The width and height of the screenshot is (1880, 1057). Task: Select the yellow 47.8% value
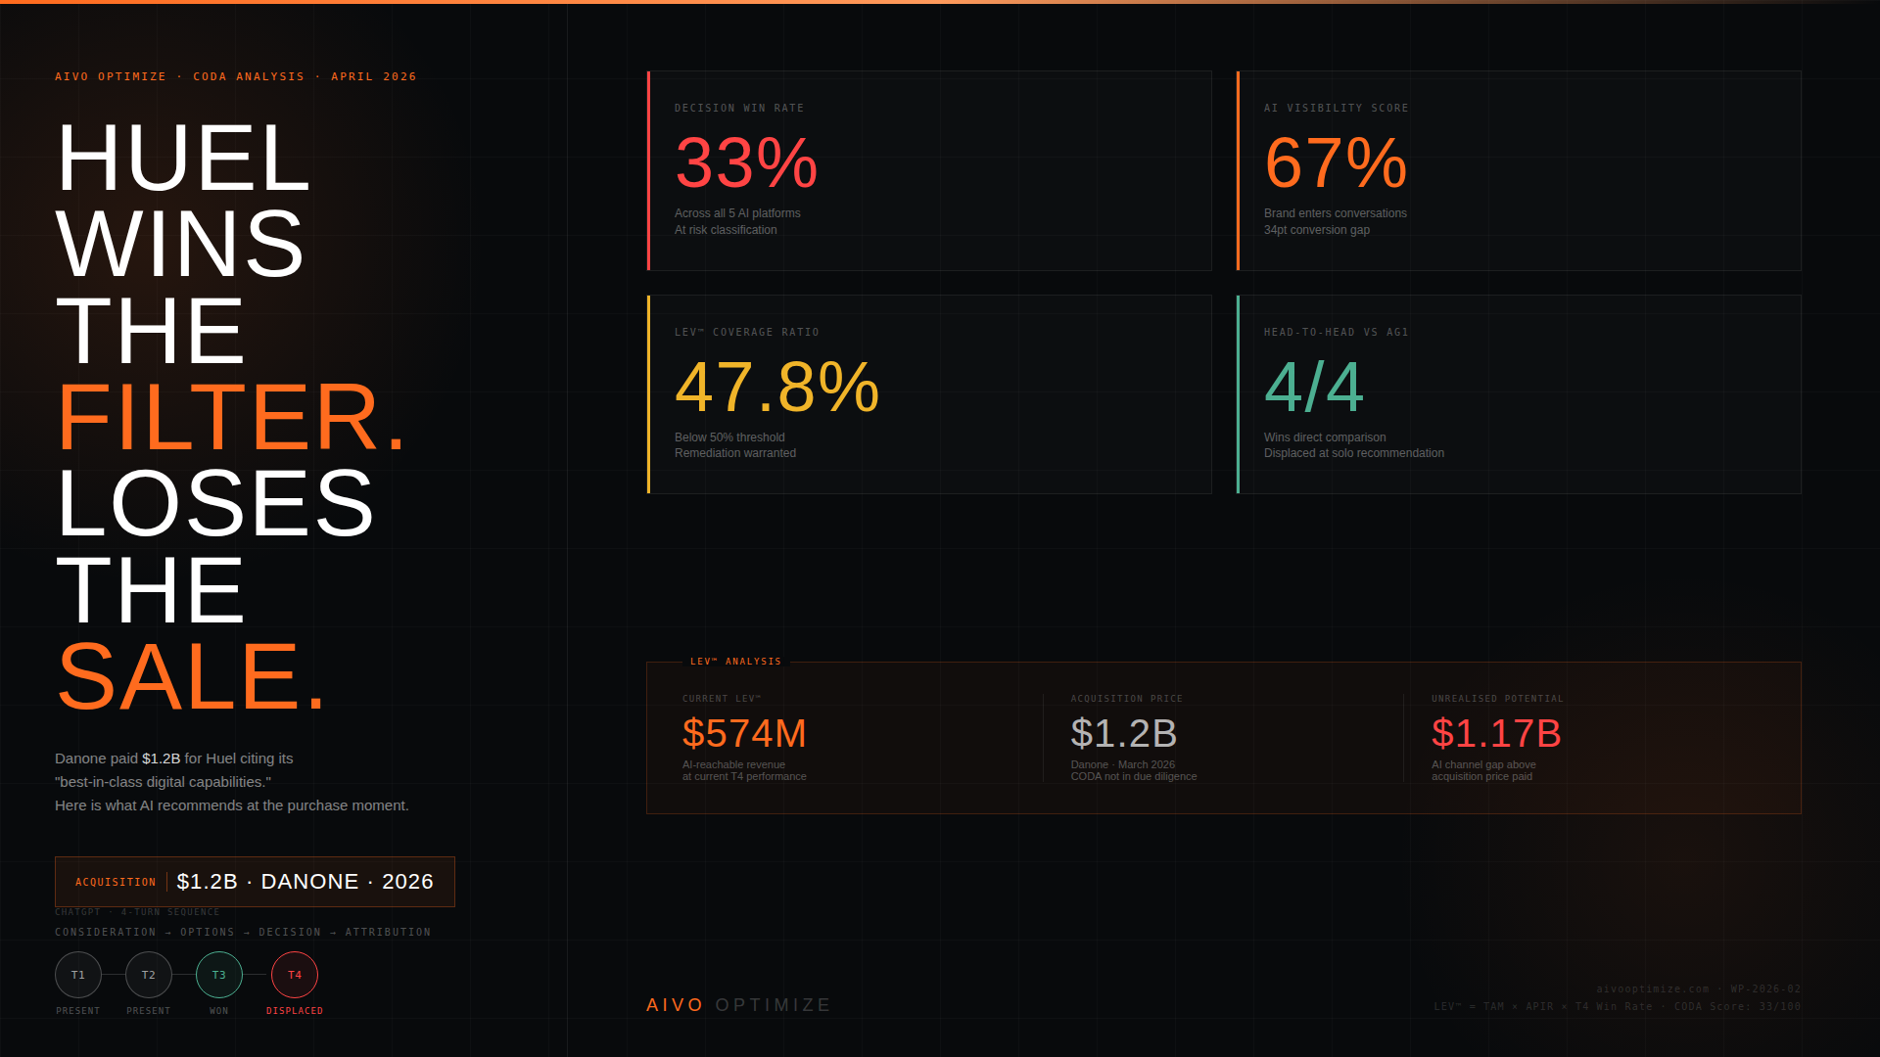(x=777, y=387)
